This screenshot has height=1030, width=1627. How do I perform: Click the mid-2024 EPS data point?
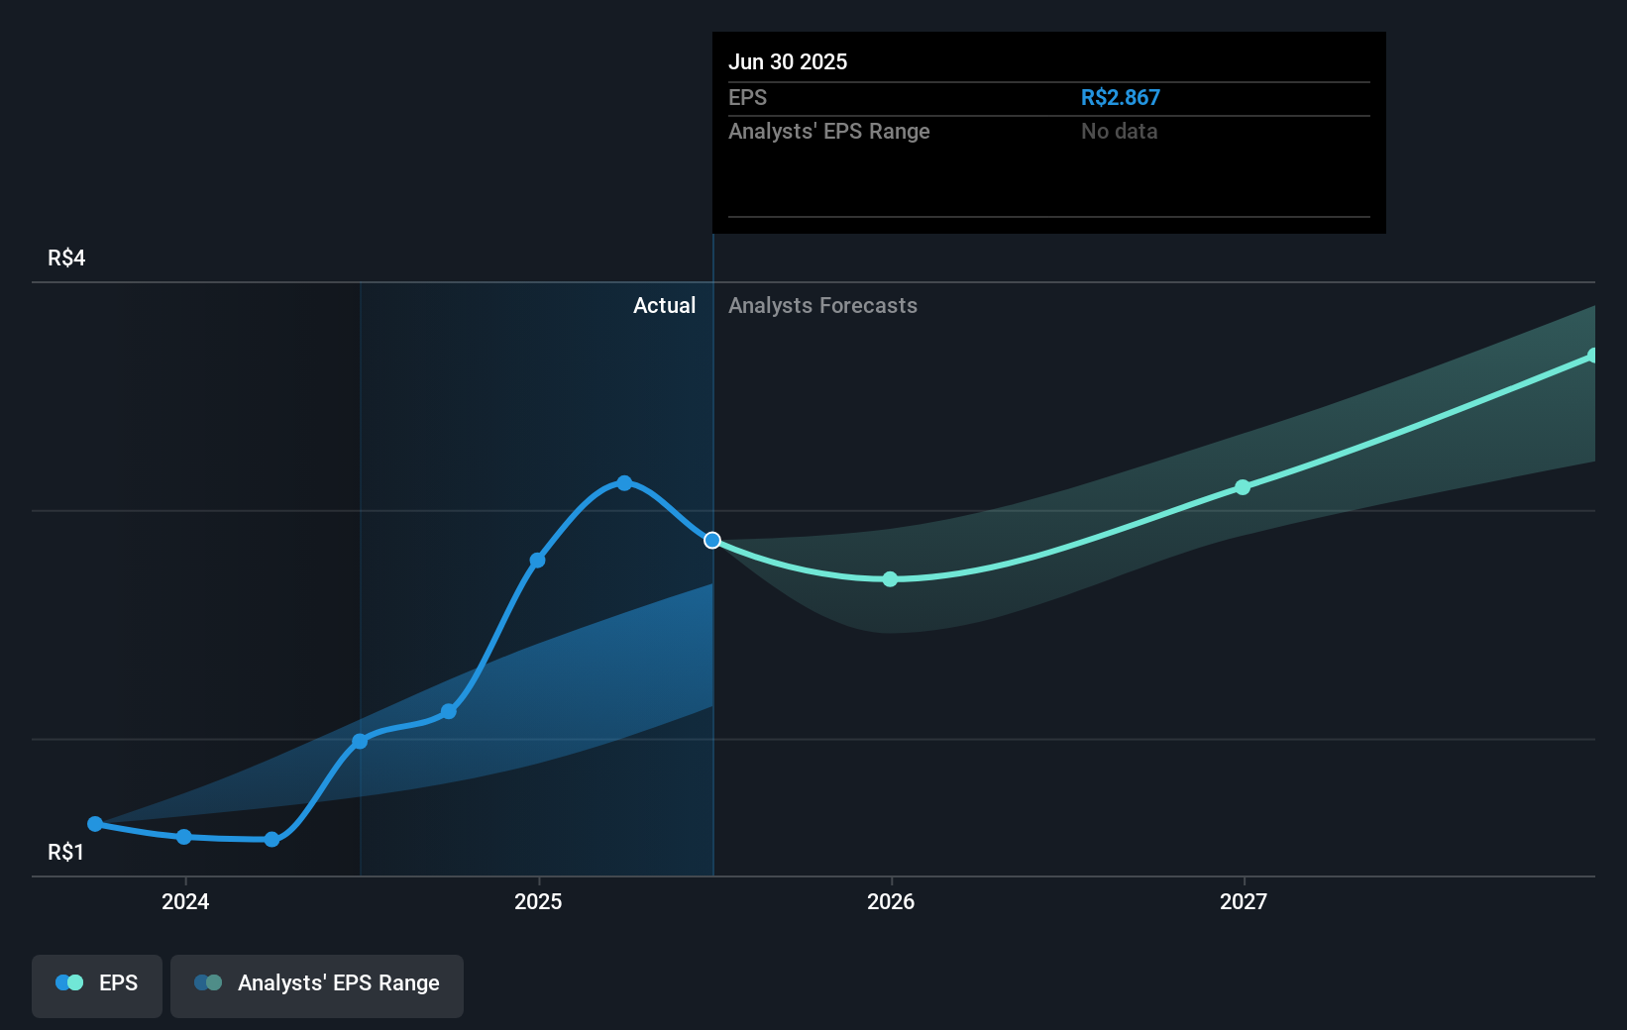(x=360, y=739)
